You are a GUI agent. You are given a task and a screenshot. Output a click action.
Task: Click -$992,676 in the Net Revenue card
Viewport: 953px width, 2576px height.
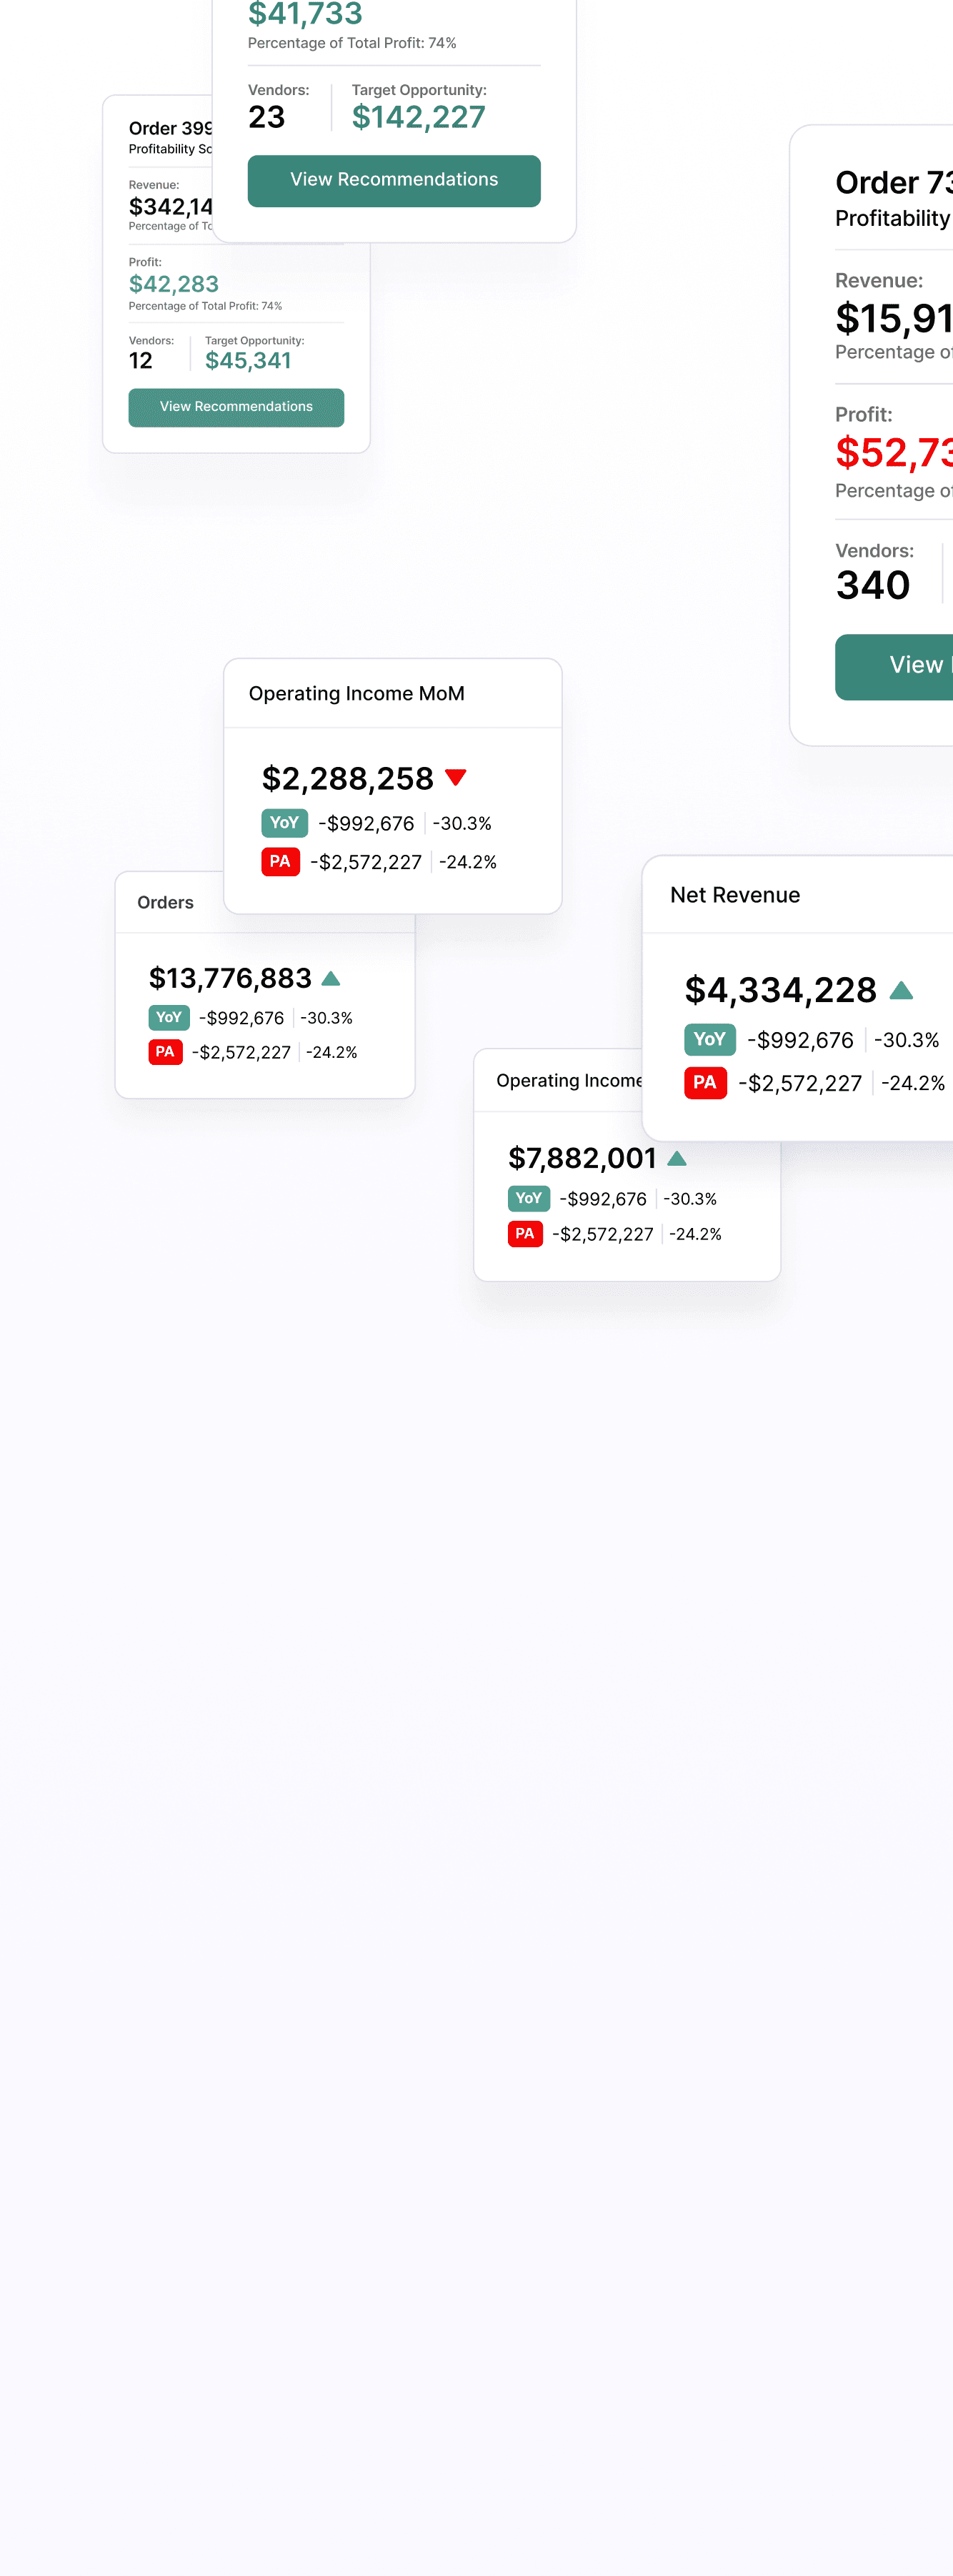click(800, 1040)
